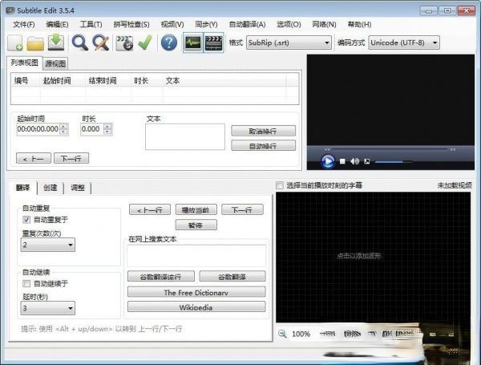The image size is (481, 365).
Task: Toggle the video clapperboard icon
Action: coord(213,43)
